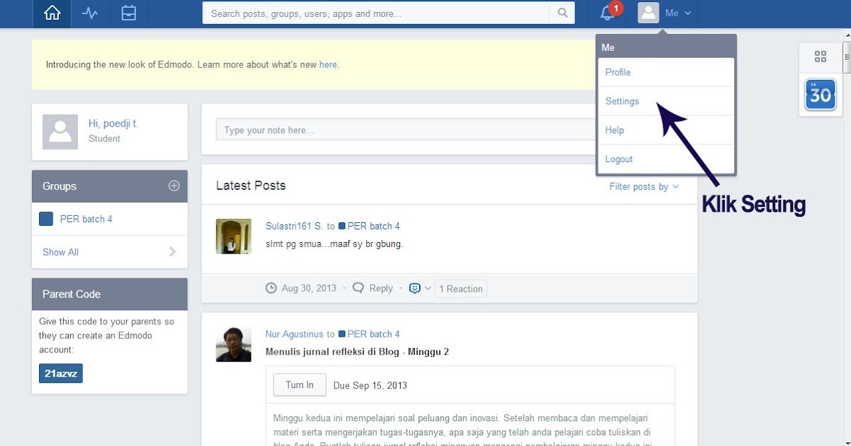This screenshot has height=446, width=851.
Task: Go to the Edmodo home icon
Action: click(52, 13)
